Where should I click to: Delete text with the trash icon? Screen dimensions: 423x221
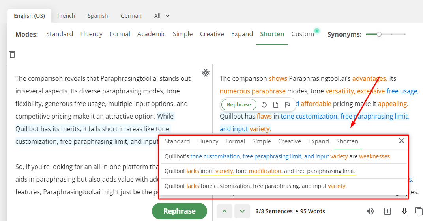pyautogui.click(x=12, y=54)
